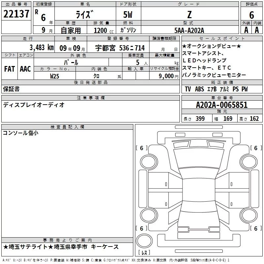Click the コンソール傷小 inspector note
The height and width of the screenshot is (264, 264).
20,133
